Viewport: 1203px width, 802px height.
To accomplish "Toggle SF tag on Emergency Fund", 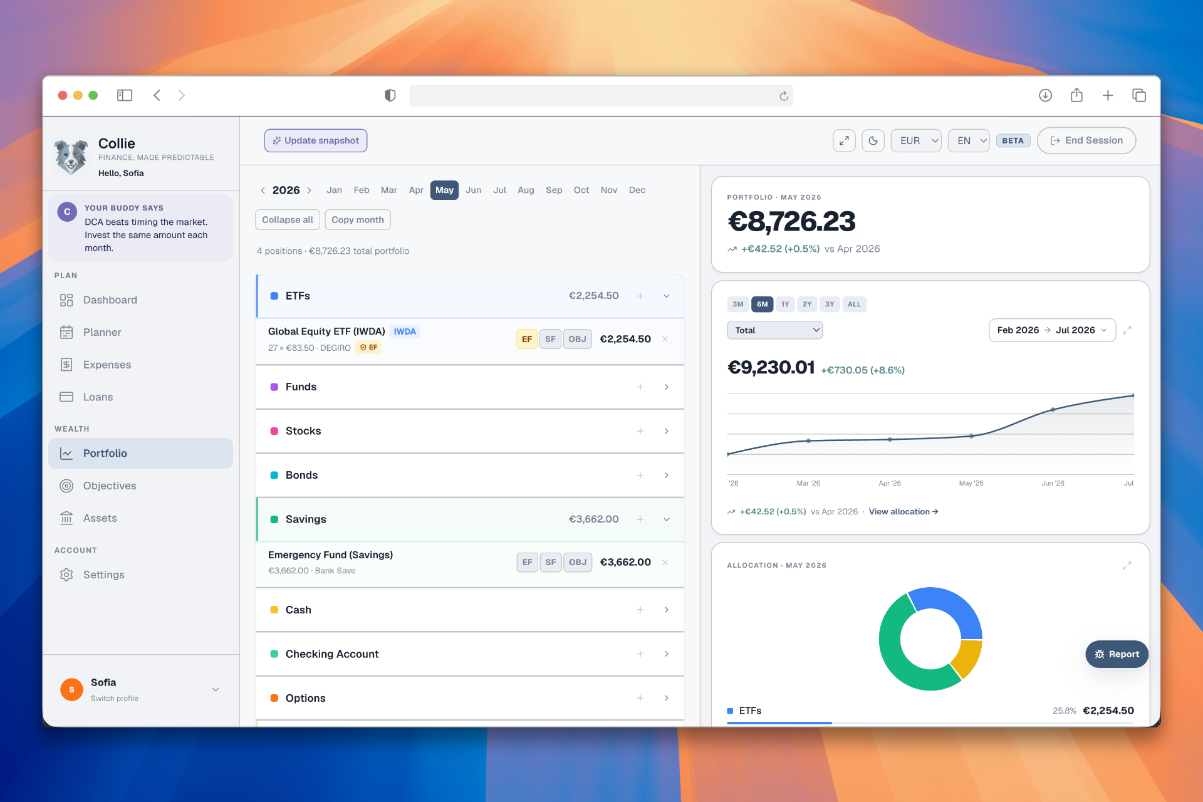I will pyautogui.click(x=550, y=562).
